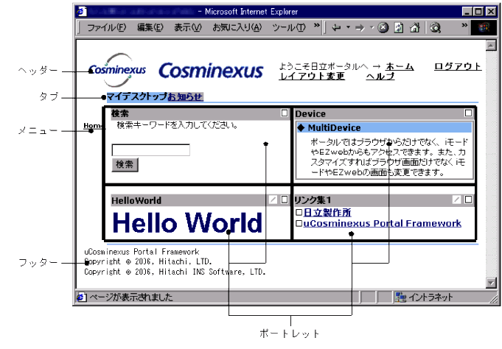Maximize the HelloWorld portlet

tap(285, 200)
